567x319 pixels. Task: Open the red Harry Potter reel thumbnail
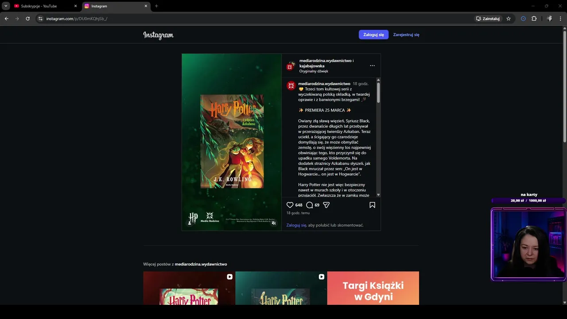coord(189,288)
